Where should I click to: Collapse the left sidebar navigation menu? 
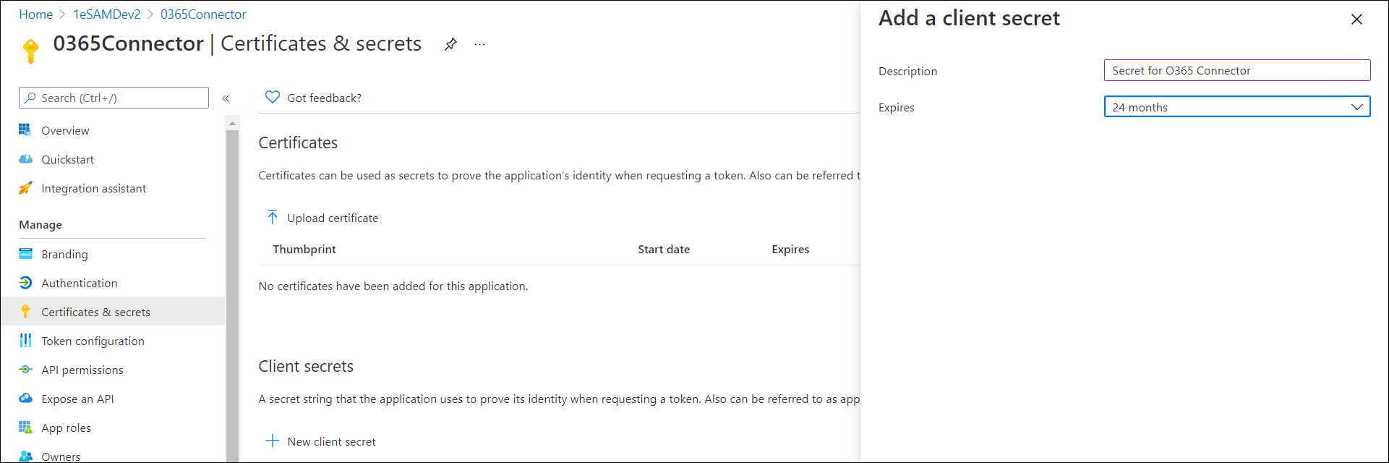tap(226, 98)
